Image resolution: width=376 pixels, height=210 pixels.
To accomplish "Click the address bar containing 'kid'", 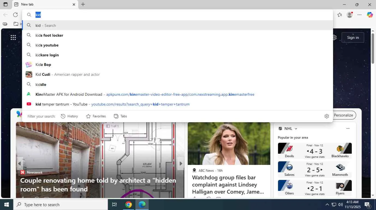I will (x=178, y=15).
